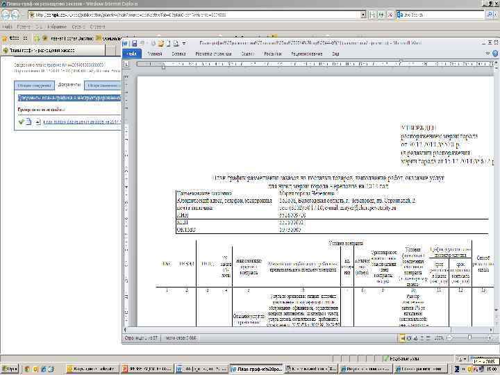Open the Сервис menu in Internet Explorer
Screen dimensions: 500x375
(78, 27)
